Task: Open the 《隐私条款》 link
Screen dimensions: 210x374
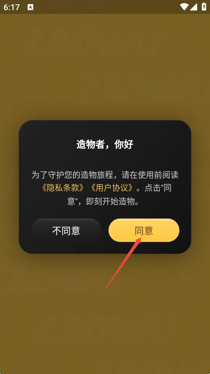Action: coord(63,189)
